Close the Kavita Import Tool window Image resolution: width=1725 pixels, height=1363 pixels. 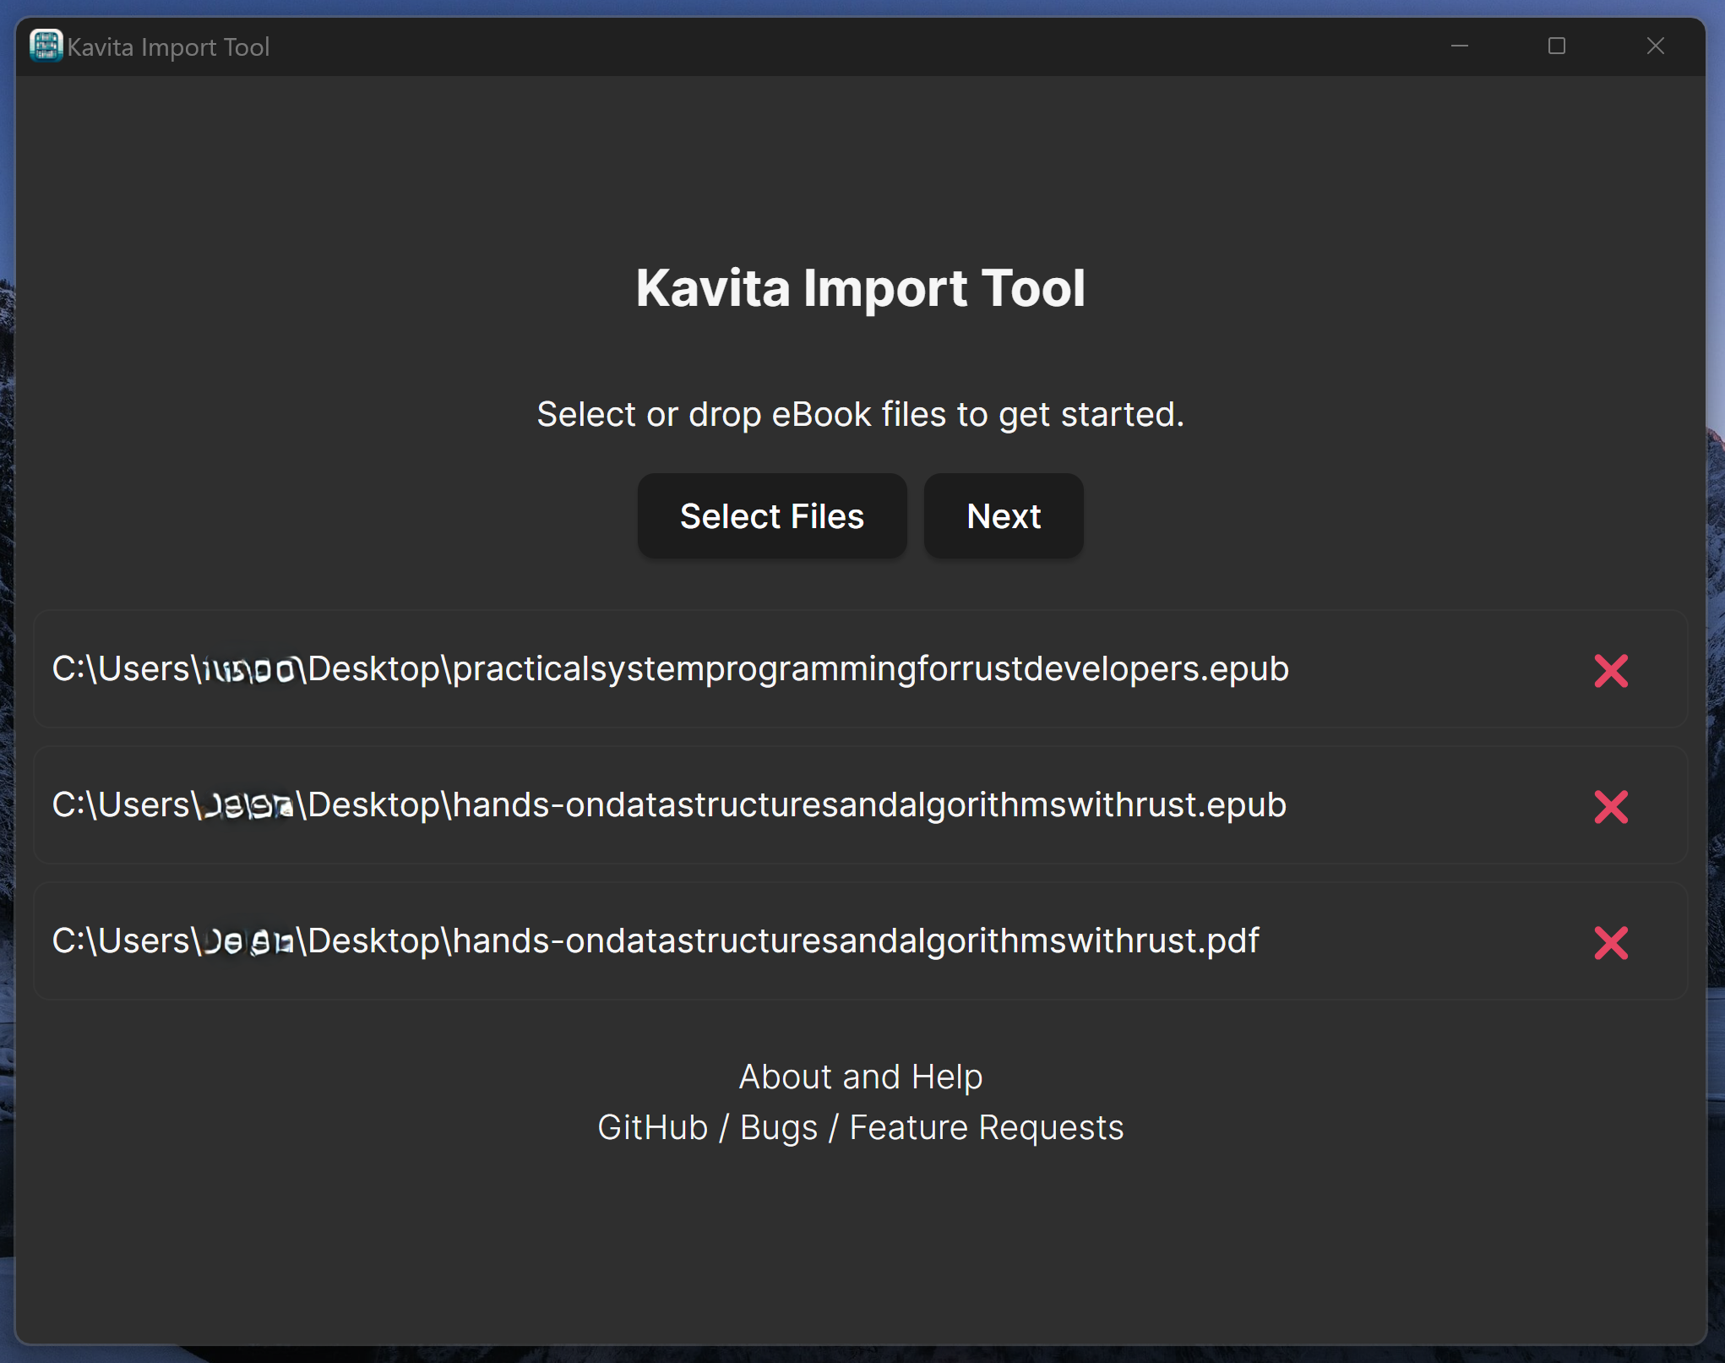click(1655, 46)
